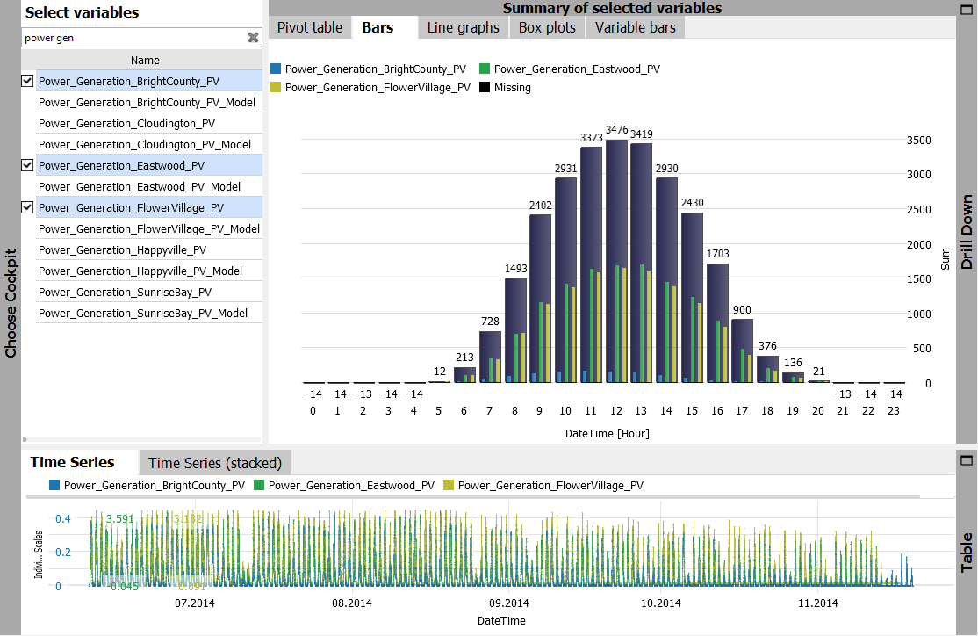978x636 pixels.
Task: Click the blue BrightCounty legend icon in Time Series
Action: click(55, 485)
